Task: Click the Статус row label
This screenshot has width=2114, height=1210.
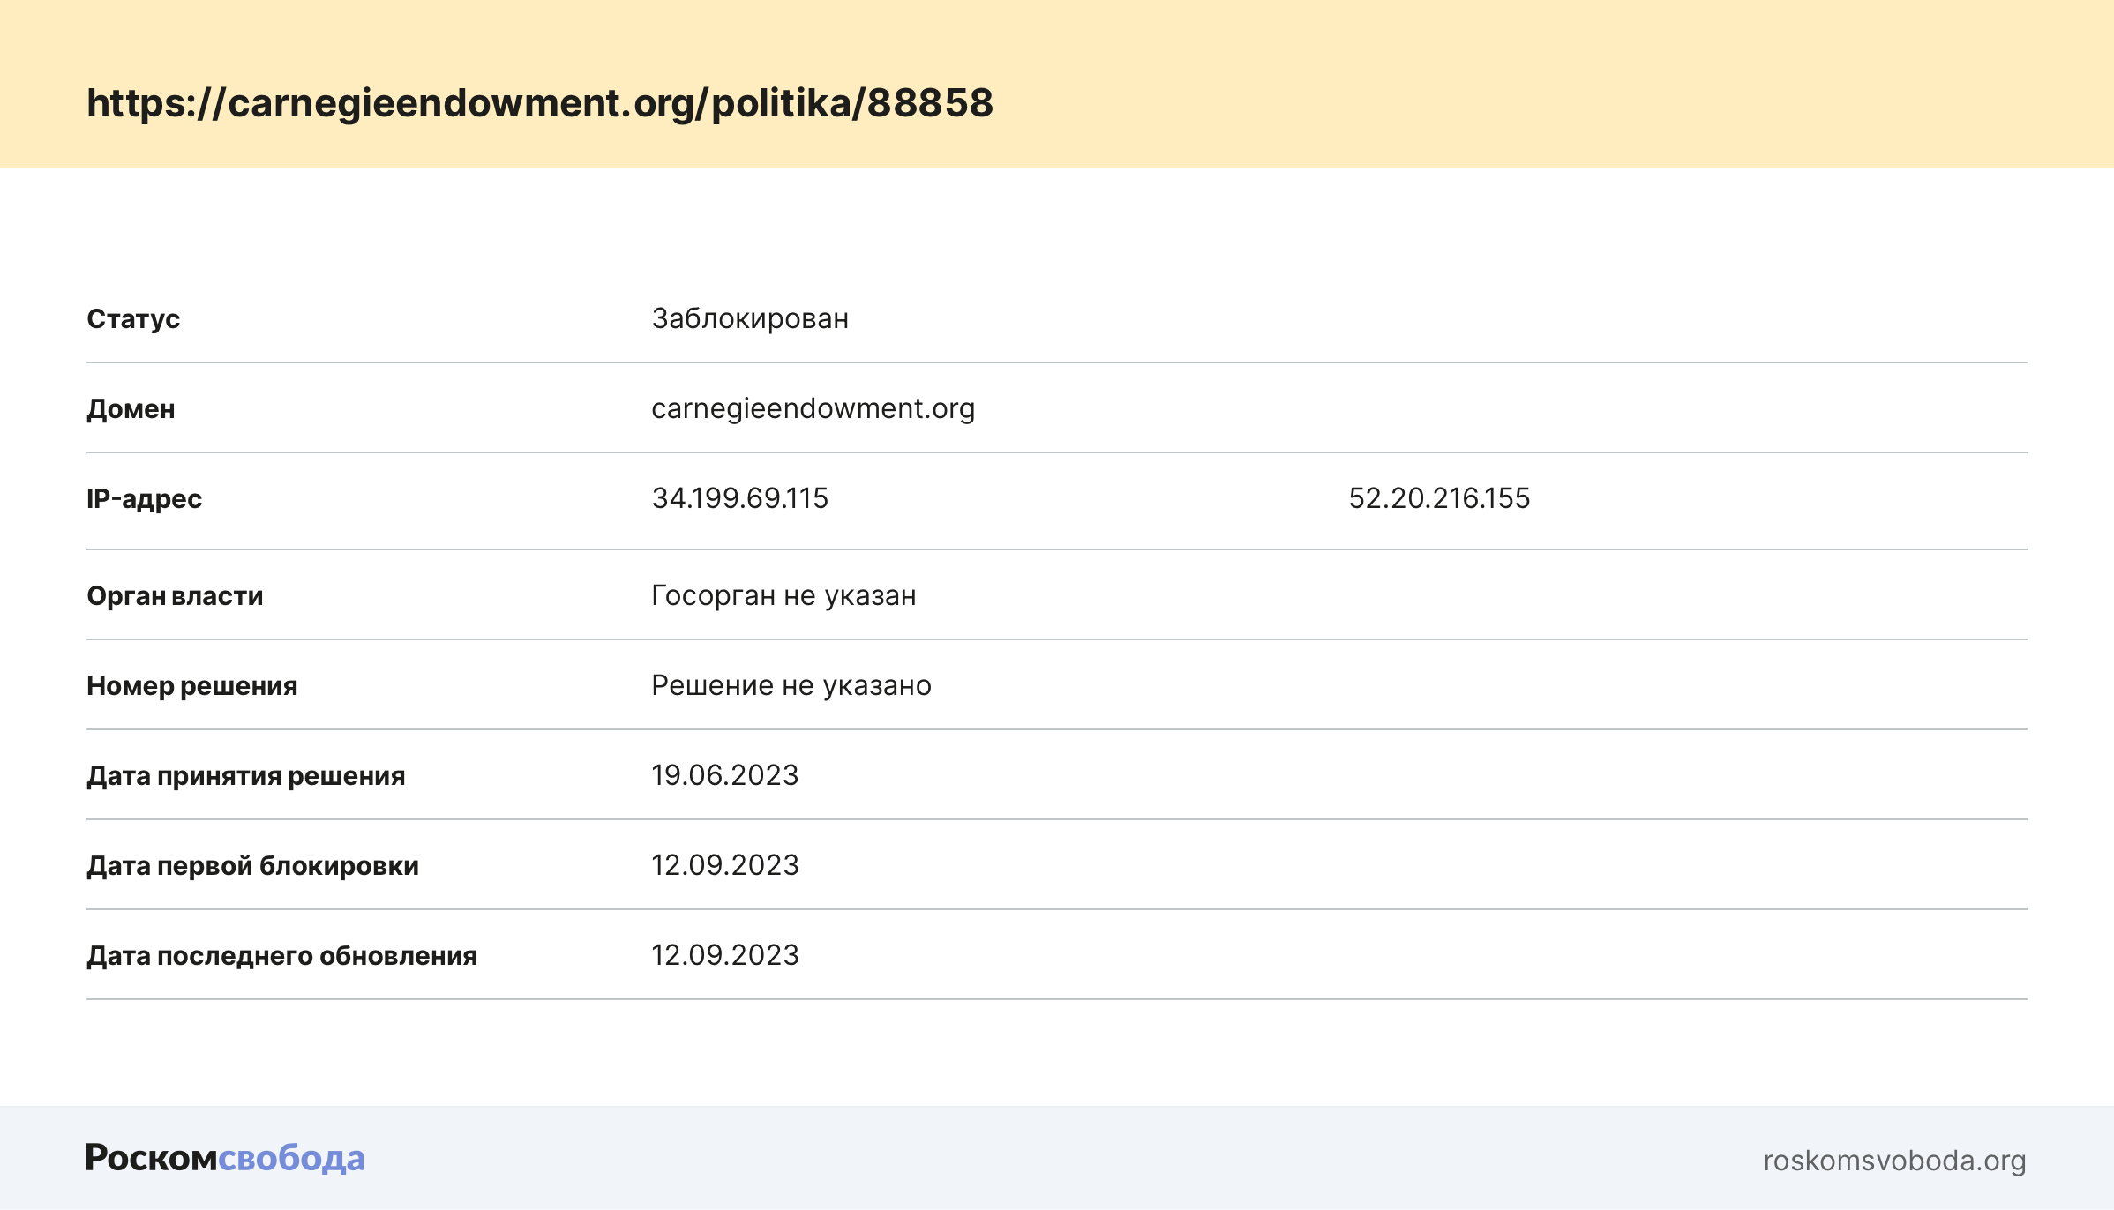Action: 133,319
